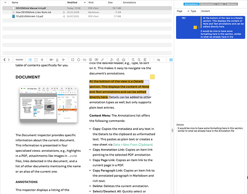This screenshot has height=194, width=248.
Task: Sort annotations by Type column
Action: pos(193,11)
